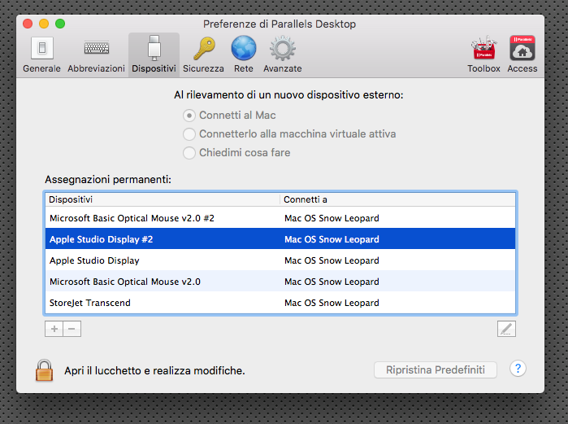Open the Rete globe pane

pyautogui.click(x=244, y=55)
